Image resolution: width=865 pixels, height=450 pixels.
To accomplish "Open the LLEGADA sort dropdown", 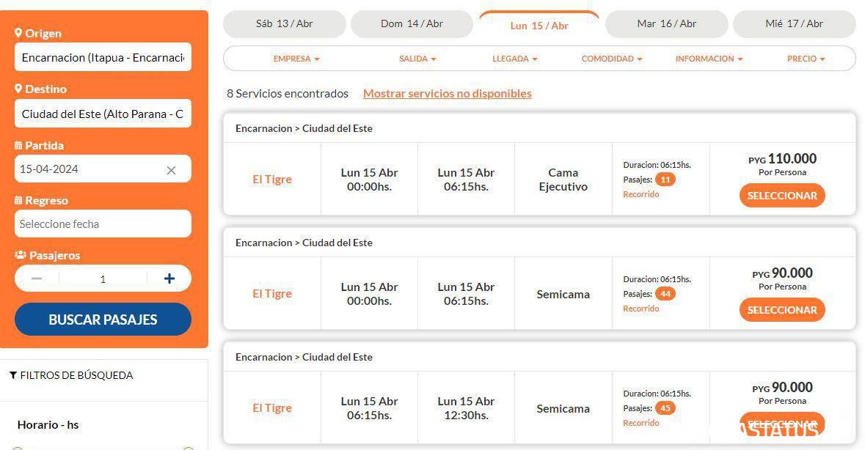I will pyautogui.click(x=515, y=59).
